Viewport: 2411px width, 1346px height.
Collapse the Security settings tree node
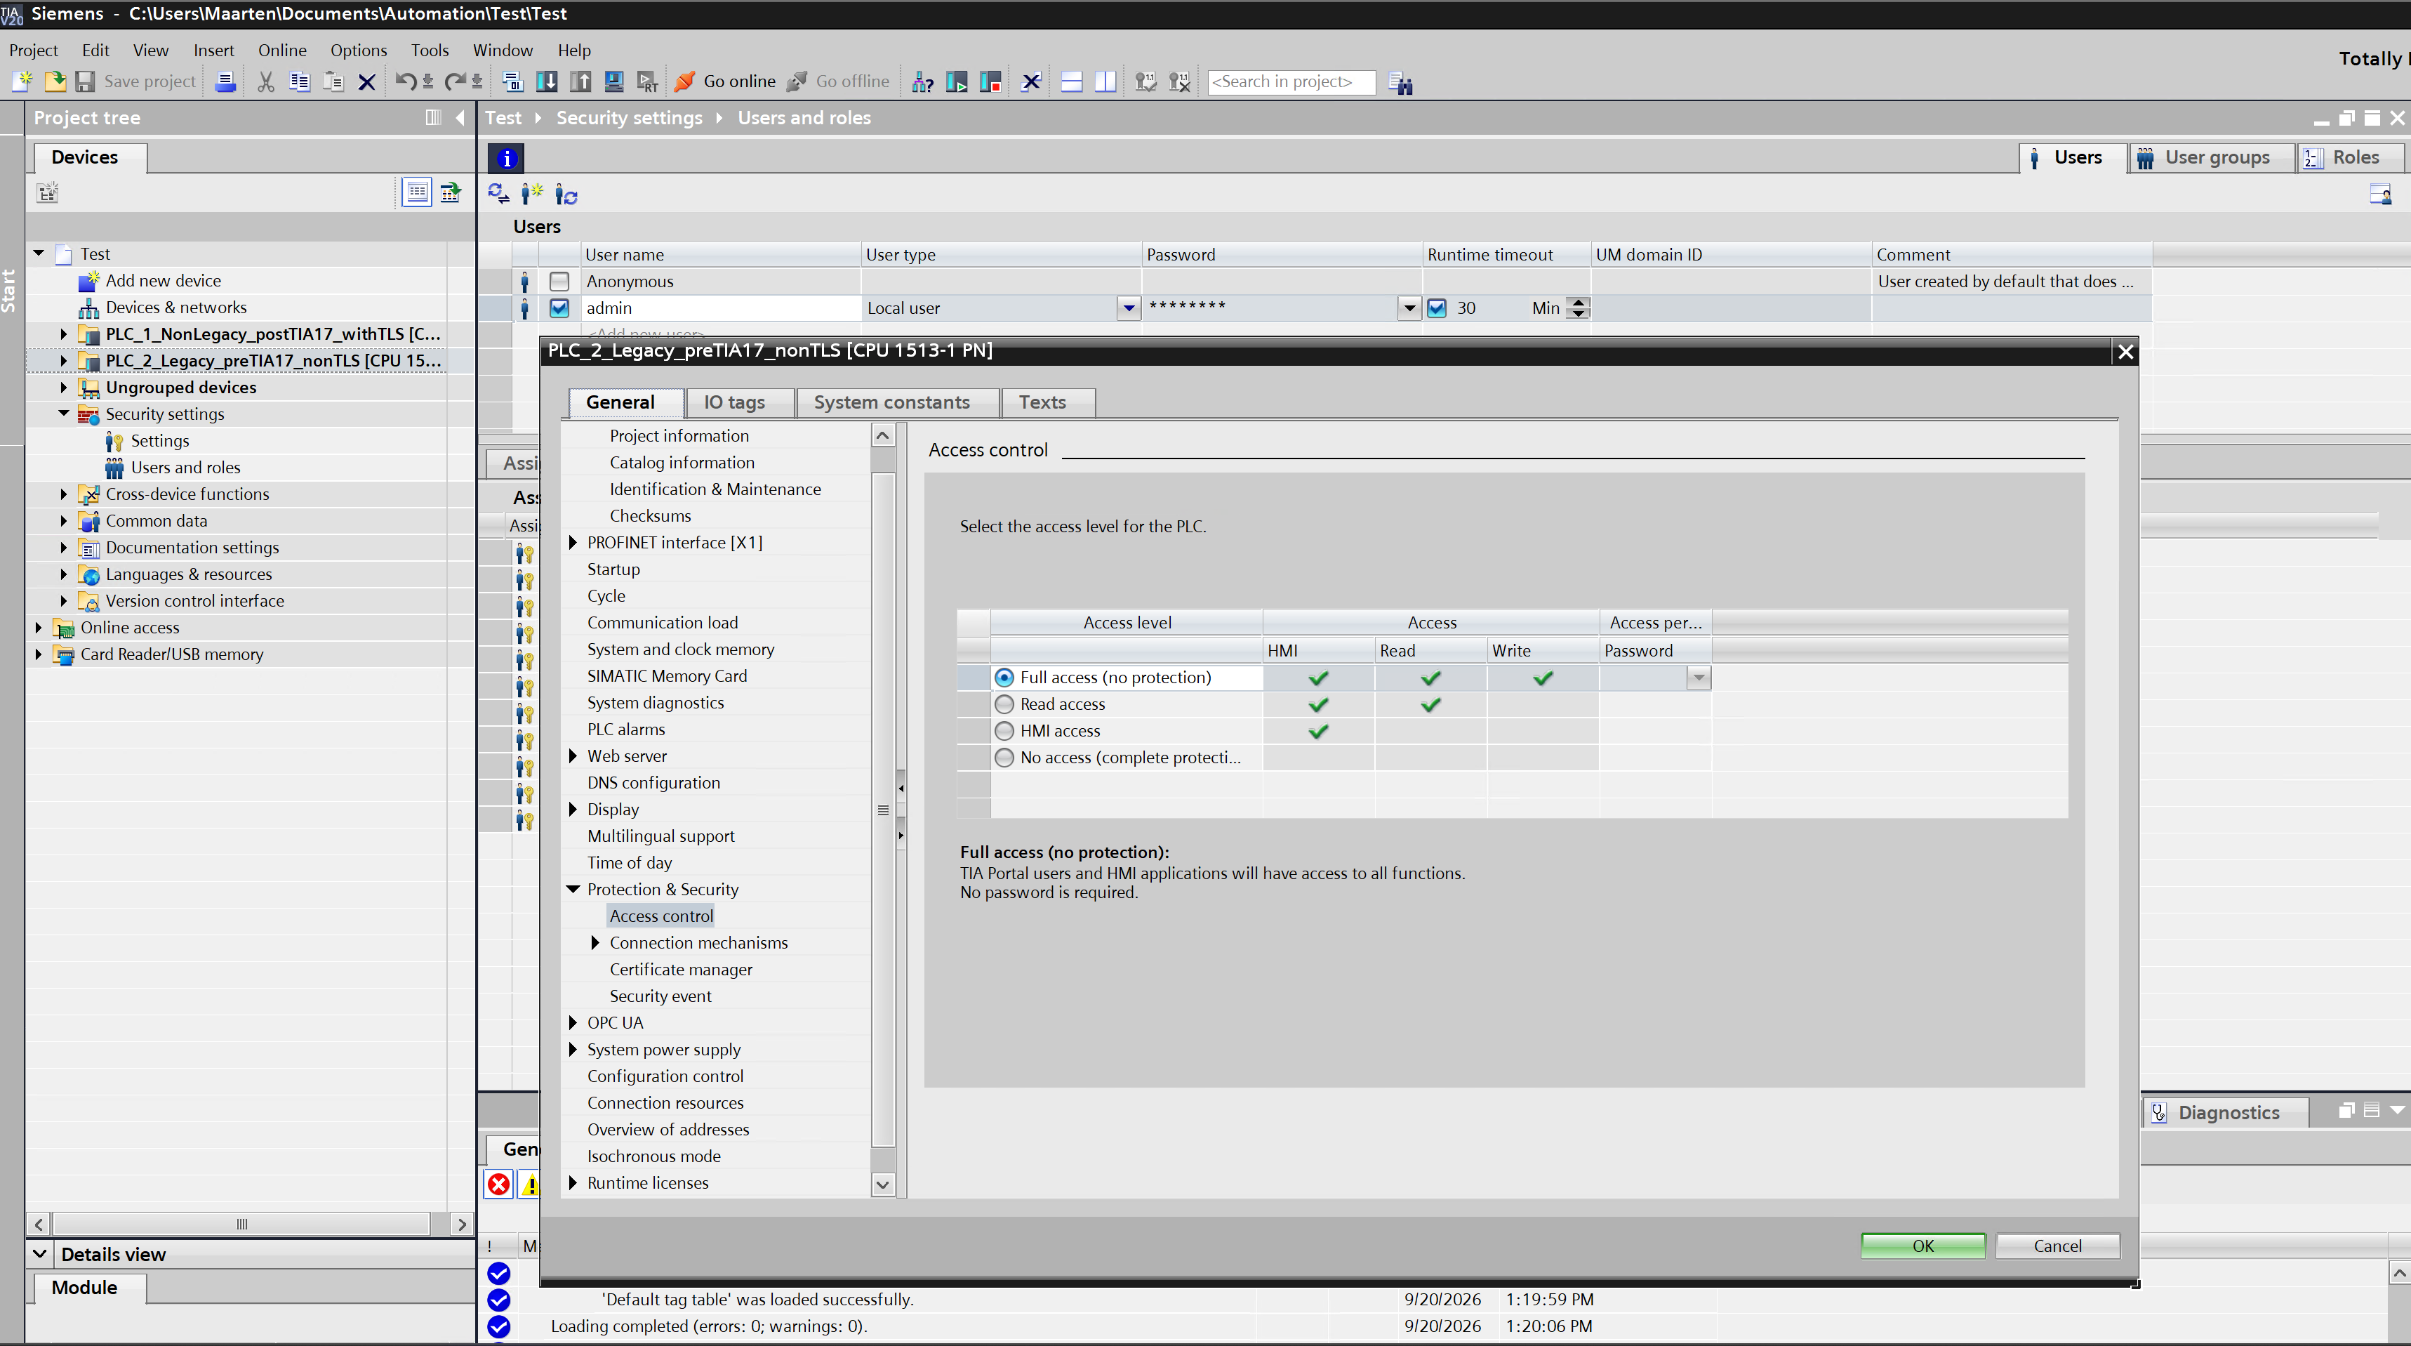pyautogui.click(x=64, y=413)
